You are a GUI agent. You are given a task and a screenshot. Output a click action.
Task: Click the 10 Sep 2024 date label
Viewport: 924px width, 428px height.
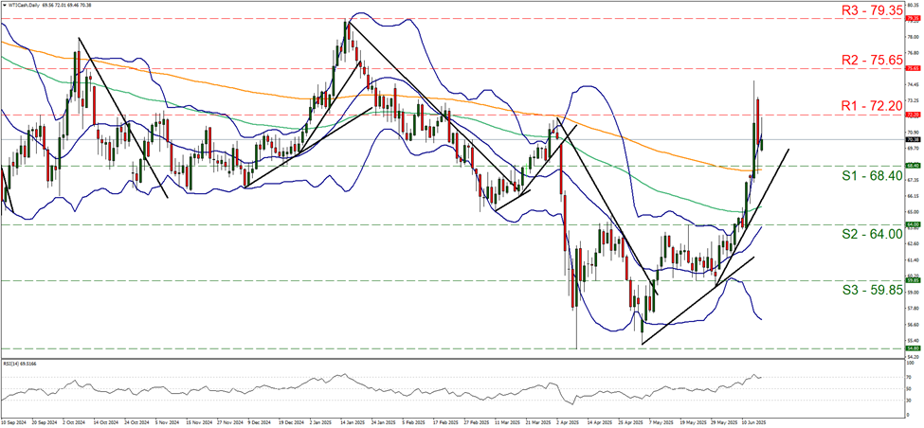coord(16,424)
